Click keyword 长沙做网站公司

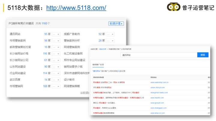tap(19, 60)
